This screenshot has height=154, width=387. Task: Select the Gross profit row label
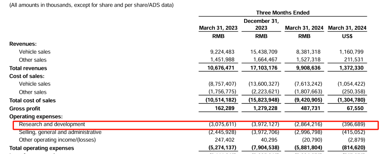coord(24,108)
